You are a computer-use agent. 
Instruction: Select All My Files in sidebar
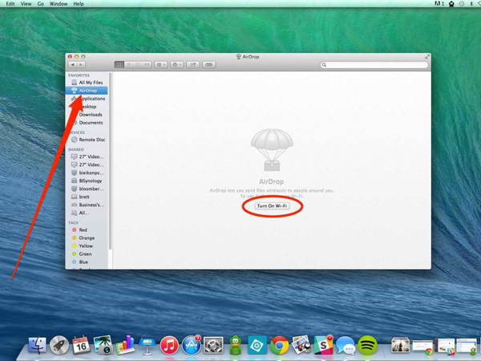click(x=87, y=83)
